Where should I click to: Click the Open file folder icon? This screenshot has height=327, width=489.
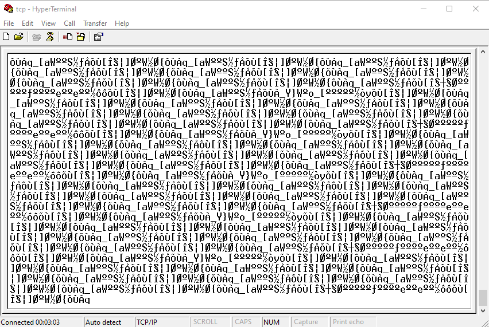click(x=19, y=37)
